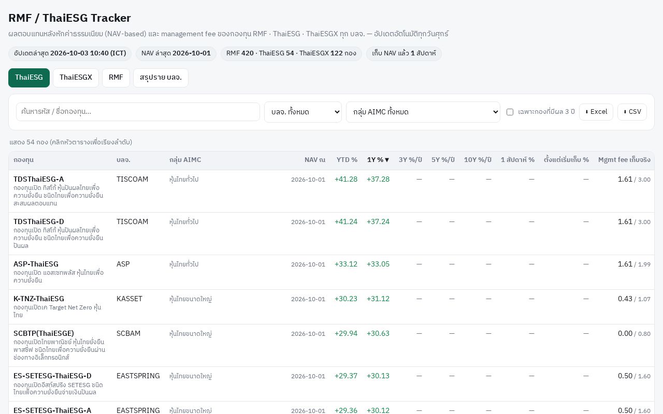Download the Excel export
The image size is (663, 414).
tap(596, 112)
